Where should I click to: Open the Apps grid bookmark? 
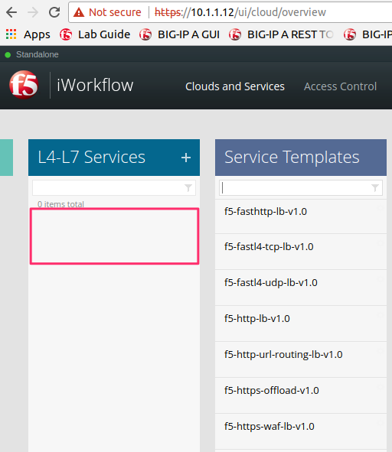tap(28, 34)
